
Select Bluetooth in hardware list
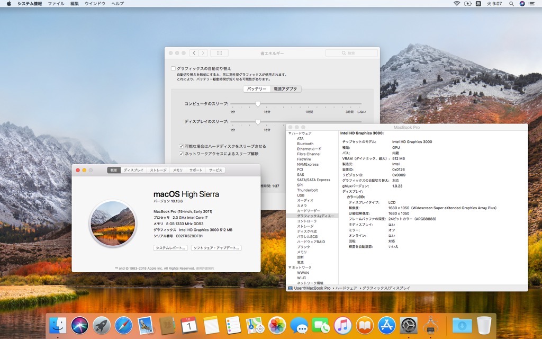click(305, 144)
